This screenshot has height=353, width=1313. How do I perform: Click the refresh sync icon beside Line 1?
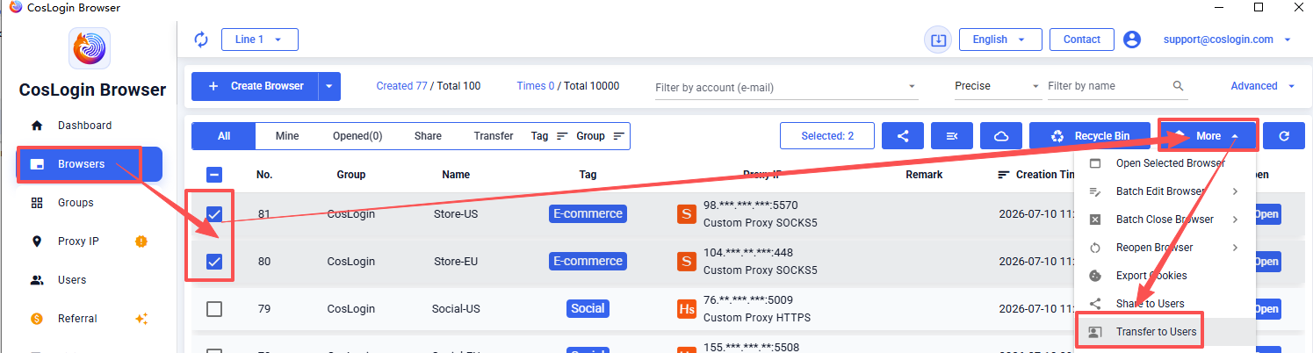[x=201, y=40]
